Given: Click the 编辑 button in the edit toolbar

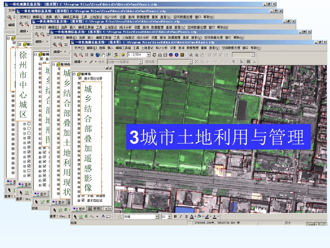Looking at the screenshot, I should click(77, 62).
